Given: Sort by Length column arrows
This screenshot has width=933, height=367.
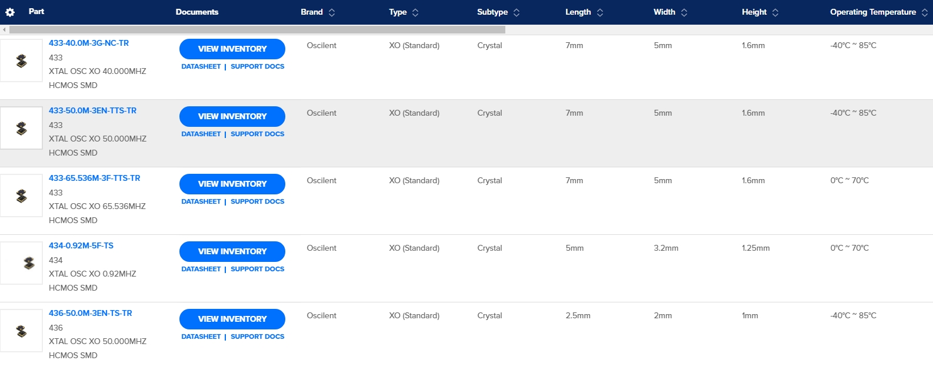Looking at the screenshot, I should pos(600,12).
